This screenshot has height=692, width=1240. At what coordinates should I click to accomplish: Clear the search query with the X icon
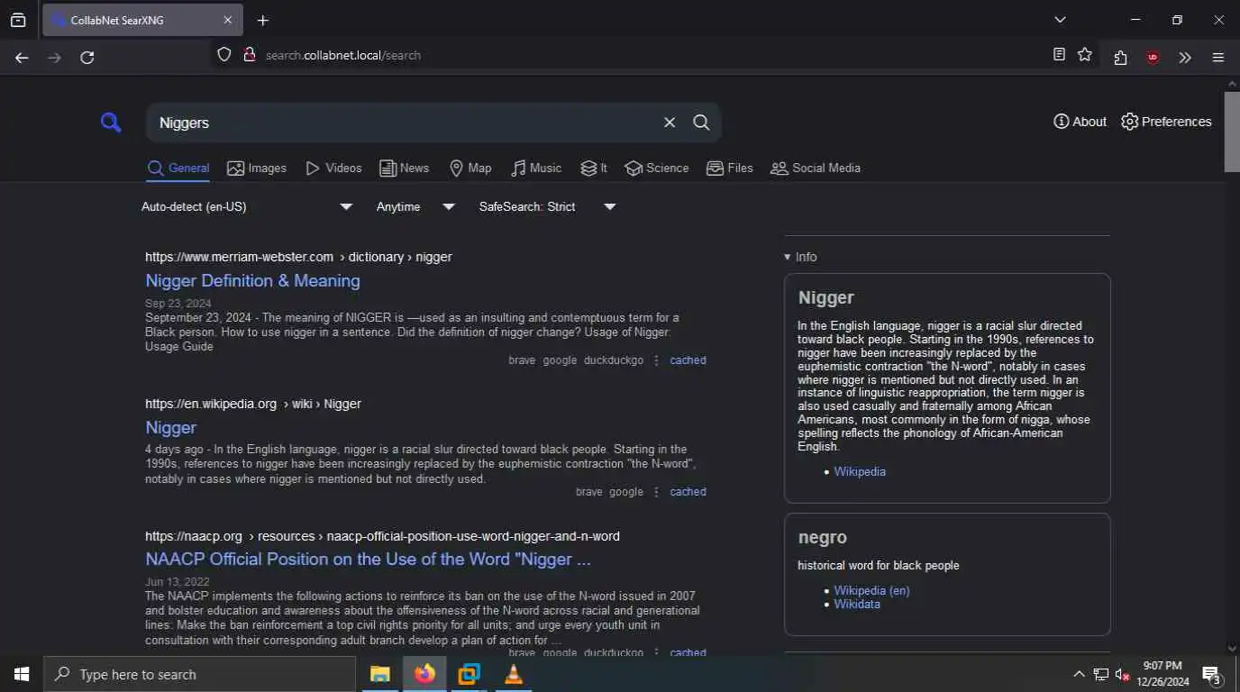670,123
